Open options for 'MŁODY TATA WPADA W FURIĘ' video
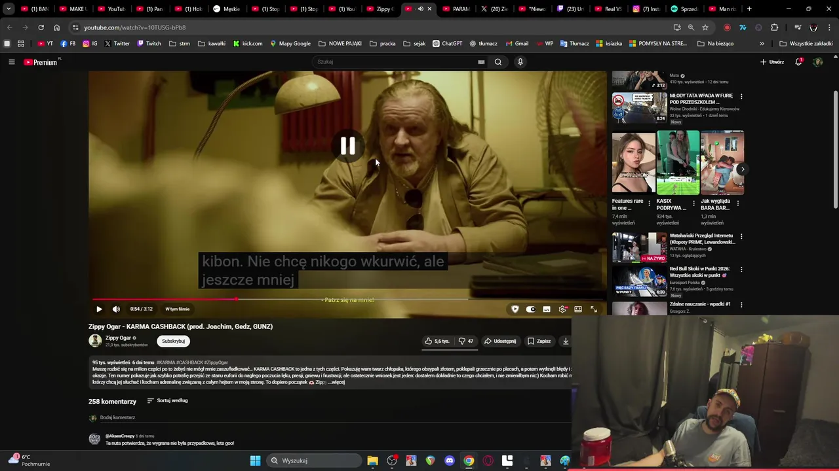The width and height of the screenshot is (839, 471). click(741, 96)
